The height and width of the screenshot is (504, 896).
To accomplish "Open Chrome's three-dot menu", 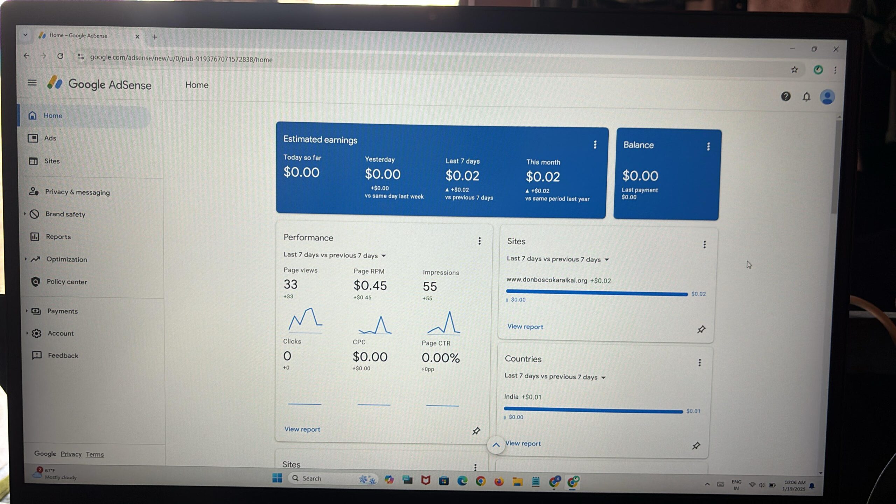I will [835, 70].
